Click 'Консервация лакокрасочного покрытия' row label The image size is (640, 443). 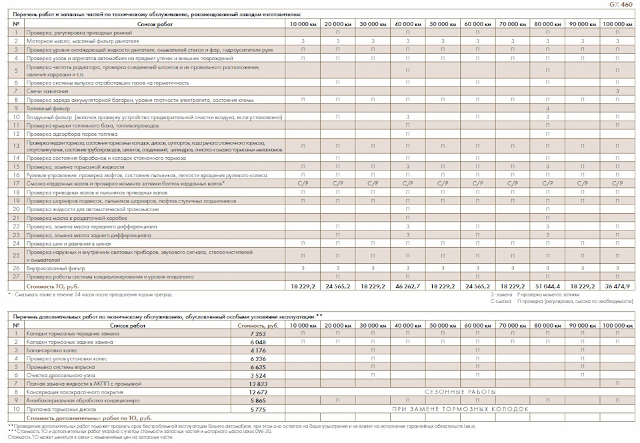tap(75, 392)
